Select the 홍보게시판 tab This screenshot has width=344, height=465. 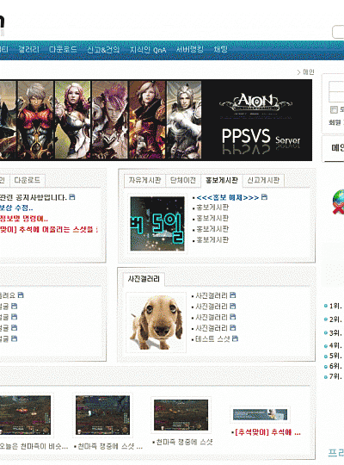(222, 180)
